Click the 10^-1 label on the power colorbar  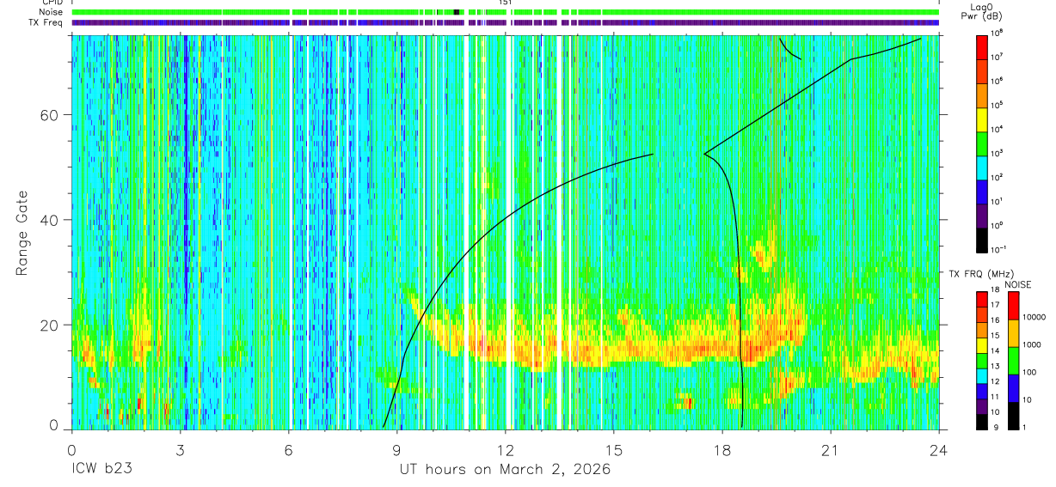click(x=998, y=249)
